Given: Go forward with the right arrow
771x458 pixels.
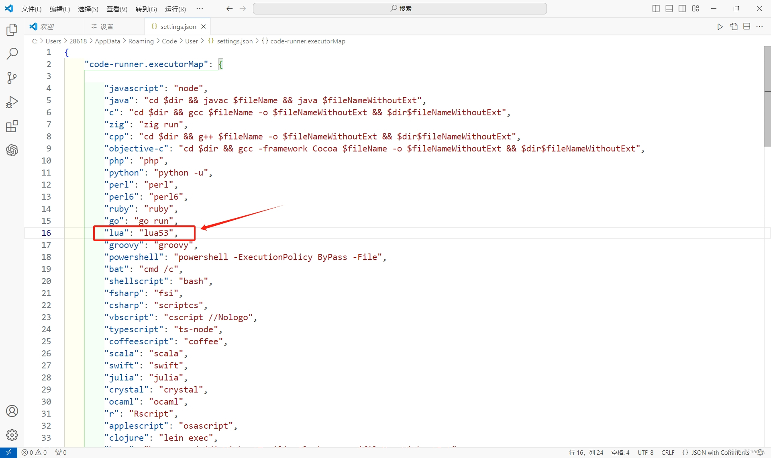Looking at the screenshot, I should click(x=243, y=8).
